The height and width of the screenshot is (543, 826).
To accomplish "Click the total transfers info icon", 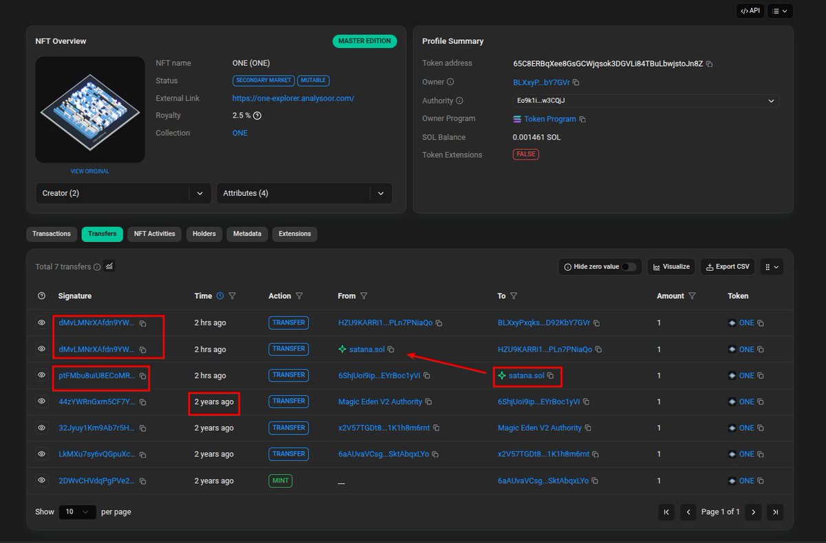I will pyautogui.click(x=97, y=267).
